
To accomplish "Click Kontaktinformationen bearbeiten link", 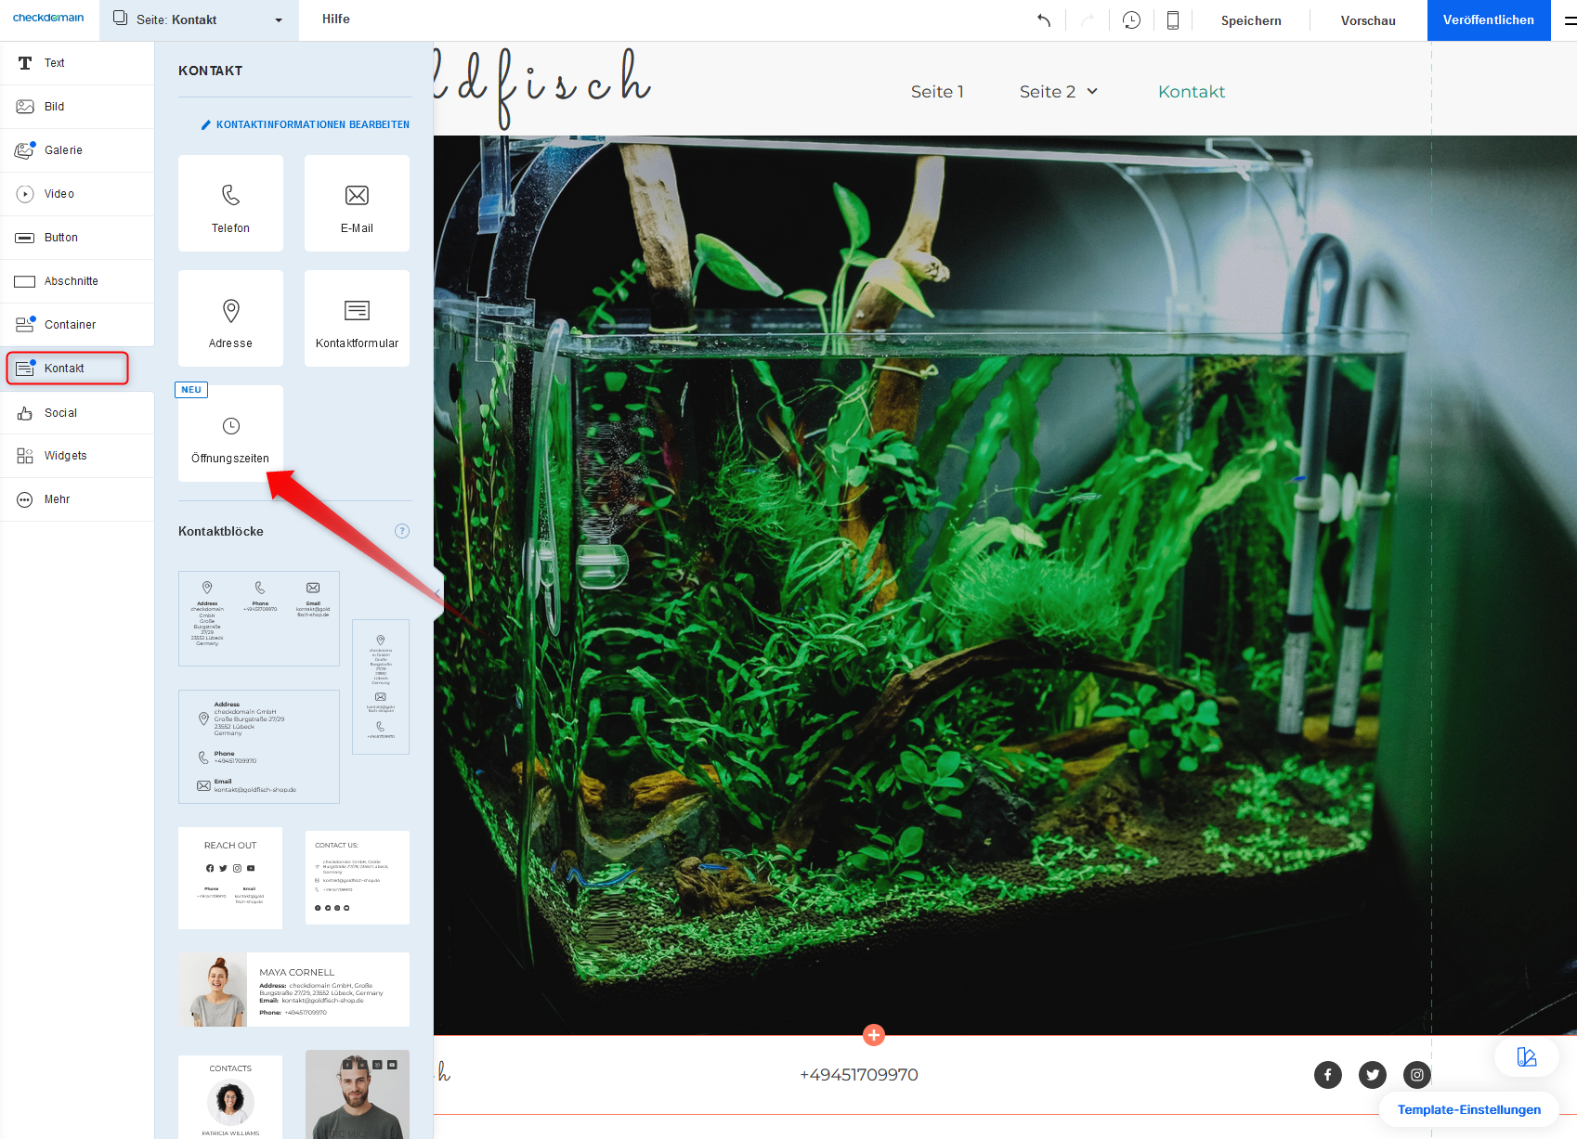I will click(x=306, y=124).
